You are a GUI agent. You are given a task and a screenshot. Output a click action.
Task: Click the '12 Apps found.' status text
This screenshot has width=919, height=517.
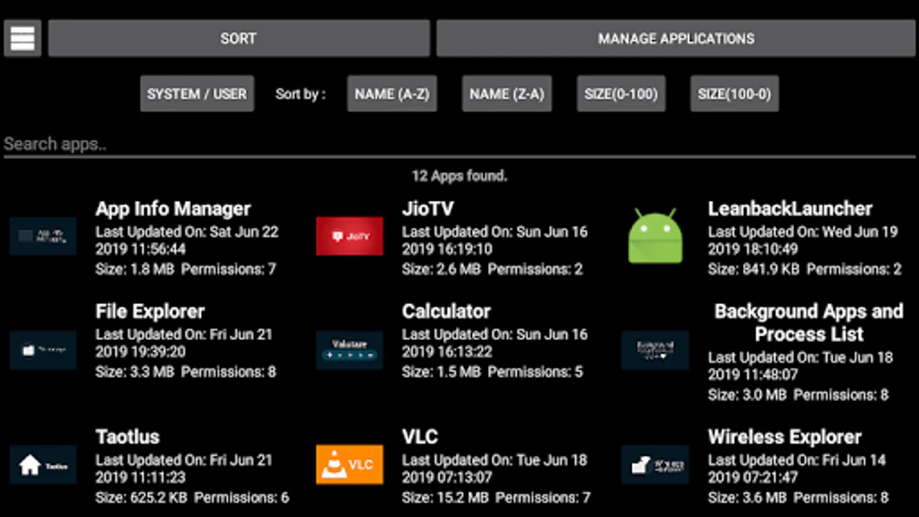point(459,176)
